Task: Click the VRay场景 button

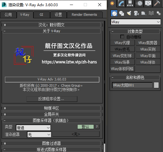Action: (x=122, y=62)
